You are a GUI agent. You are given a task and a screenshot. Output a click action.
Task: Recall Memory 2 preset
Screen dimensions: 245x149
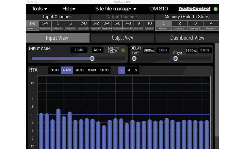180,25
